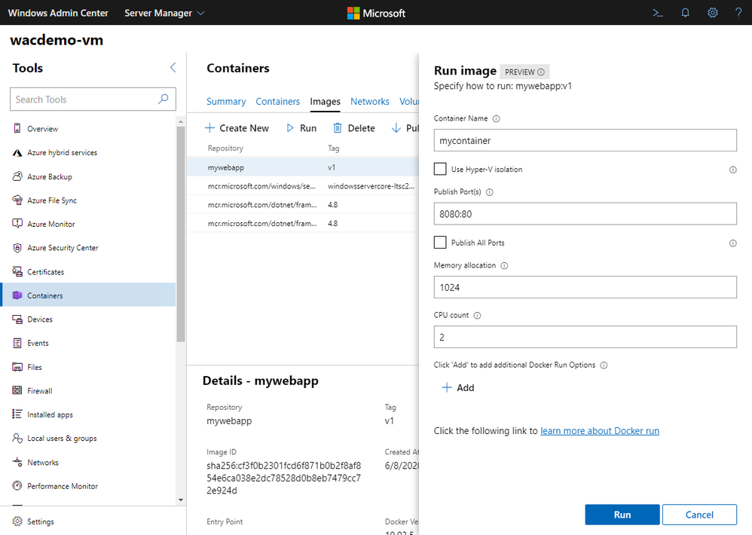
Task: Show info for Container Name
Action: pos(497,119)
